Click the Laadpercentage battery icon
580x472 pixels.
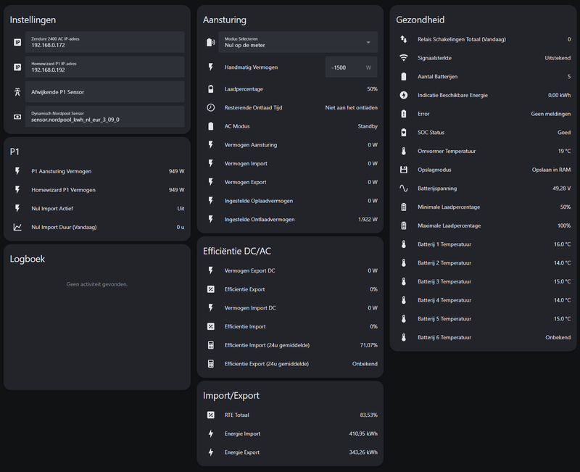tap(211, 89)
